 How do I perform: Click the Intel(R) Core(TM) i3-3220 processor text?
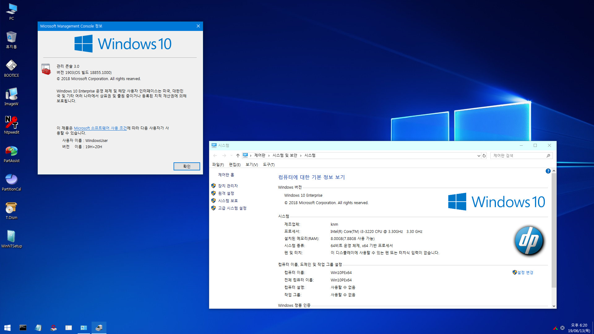coord(376,231)
